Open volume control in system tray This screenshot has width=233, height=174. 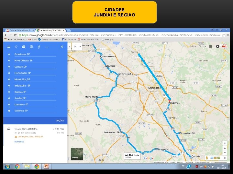coord(213,167)
